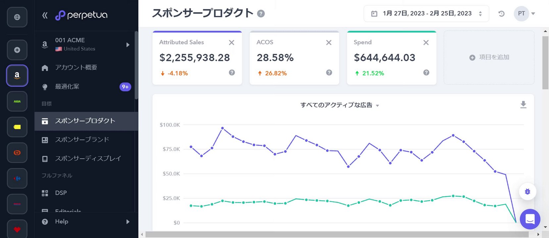The height and width of the screenshot is (238, 549).
Task: Open the PT user profile menu
Action: coord(524,14)
